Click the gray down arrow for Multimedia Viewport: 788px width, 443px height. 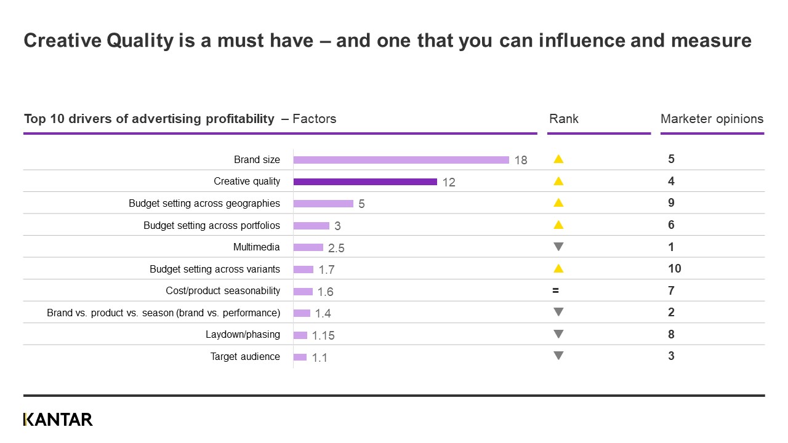coord(558,247)
